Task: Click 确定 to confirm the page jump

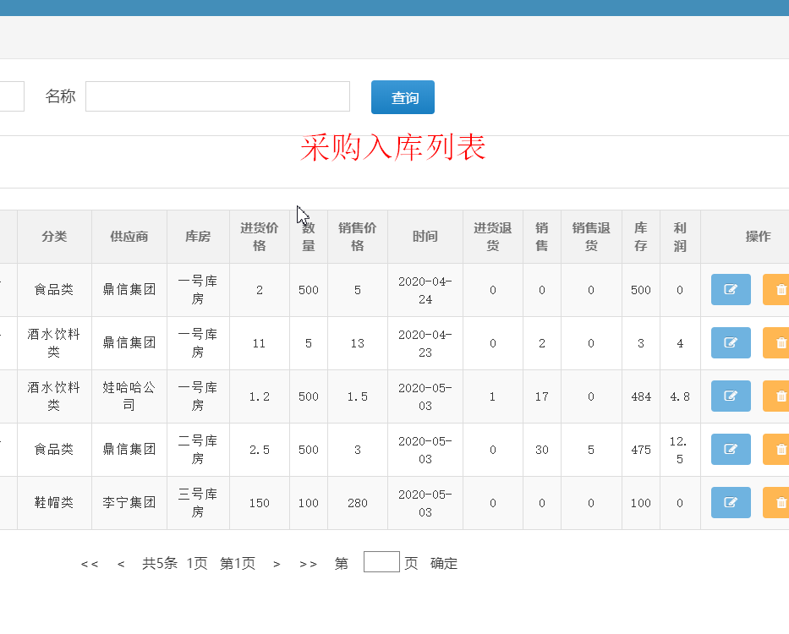Action: 444,564
